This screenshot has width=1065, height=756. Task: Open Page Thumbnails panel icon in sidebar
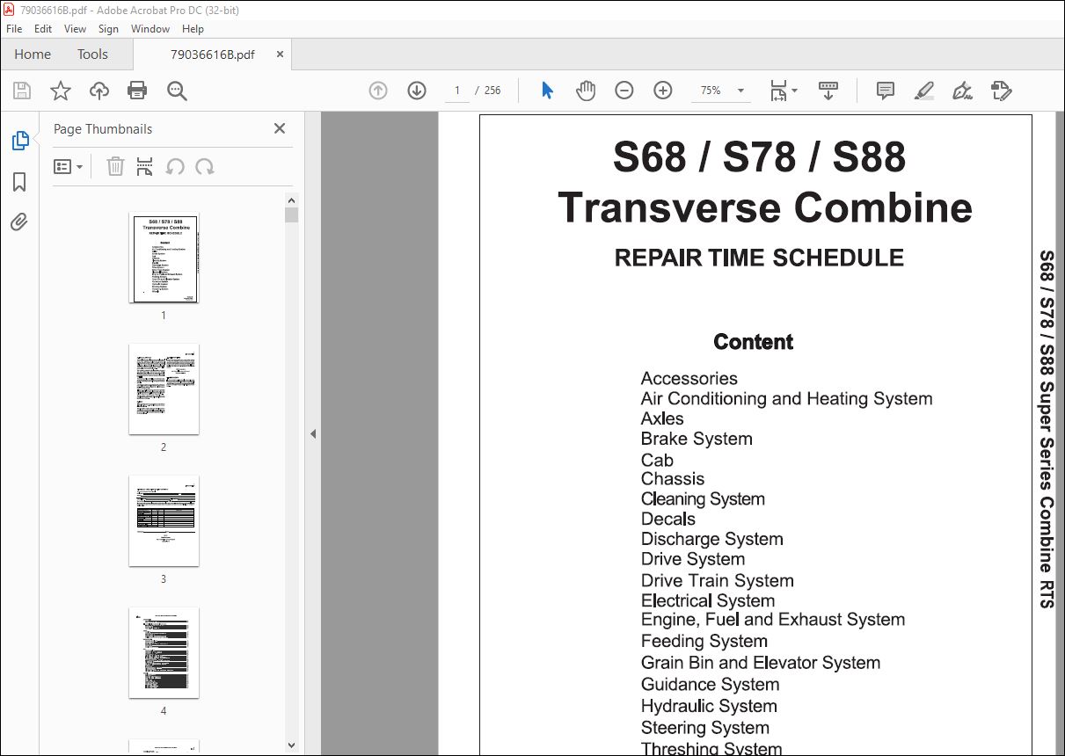pyautogui.click(x=19, y=141)
